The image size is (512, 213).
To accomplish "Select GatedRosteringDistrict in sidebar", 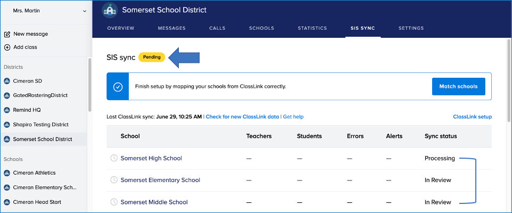I will point(40,95).
